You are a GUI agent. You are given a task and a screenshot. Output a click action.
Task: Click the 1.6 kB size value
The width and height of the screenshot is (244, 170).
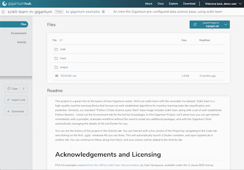point(185,76)
